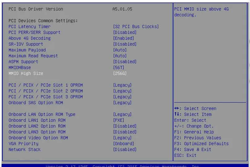
Task: Change ASPM Support [Disabled] value
Action: (x=125, y=62)
